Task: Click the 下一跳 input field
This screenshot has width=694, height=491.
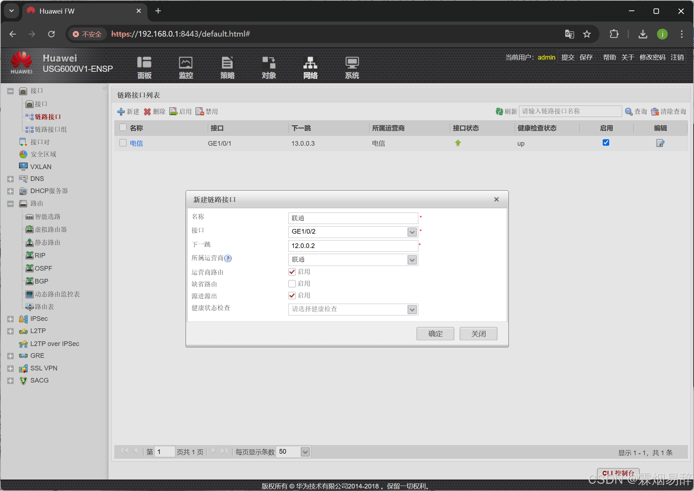Action: [352, 246]
